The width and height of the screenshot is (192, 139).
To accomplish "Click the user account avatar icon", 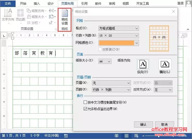I will [188, 4].
